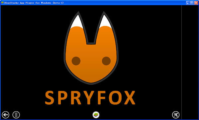Go back using the arrow icon

5,115
